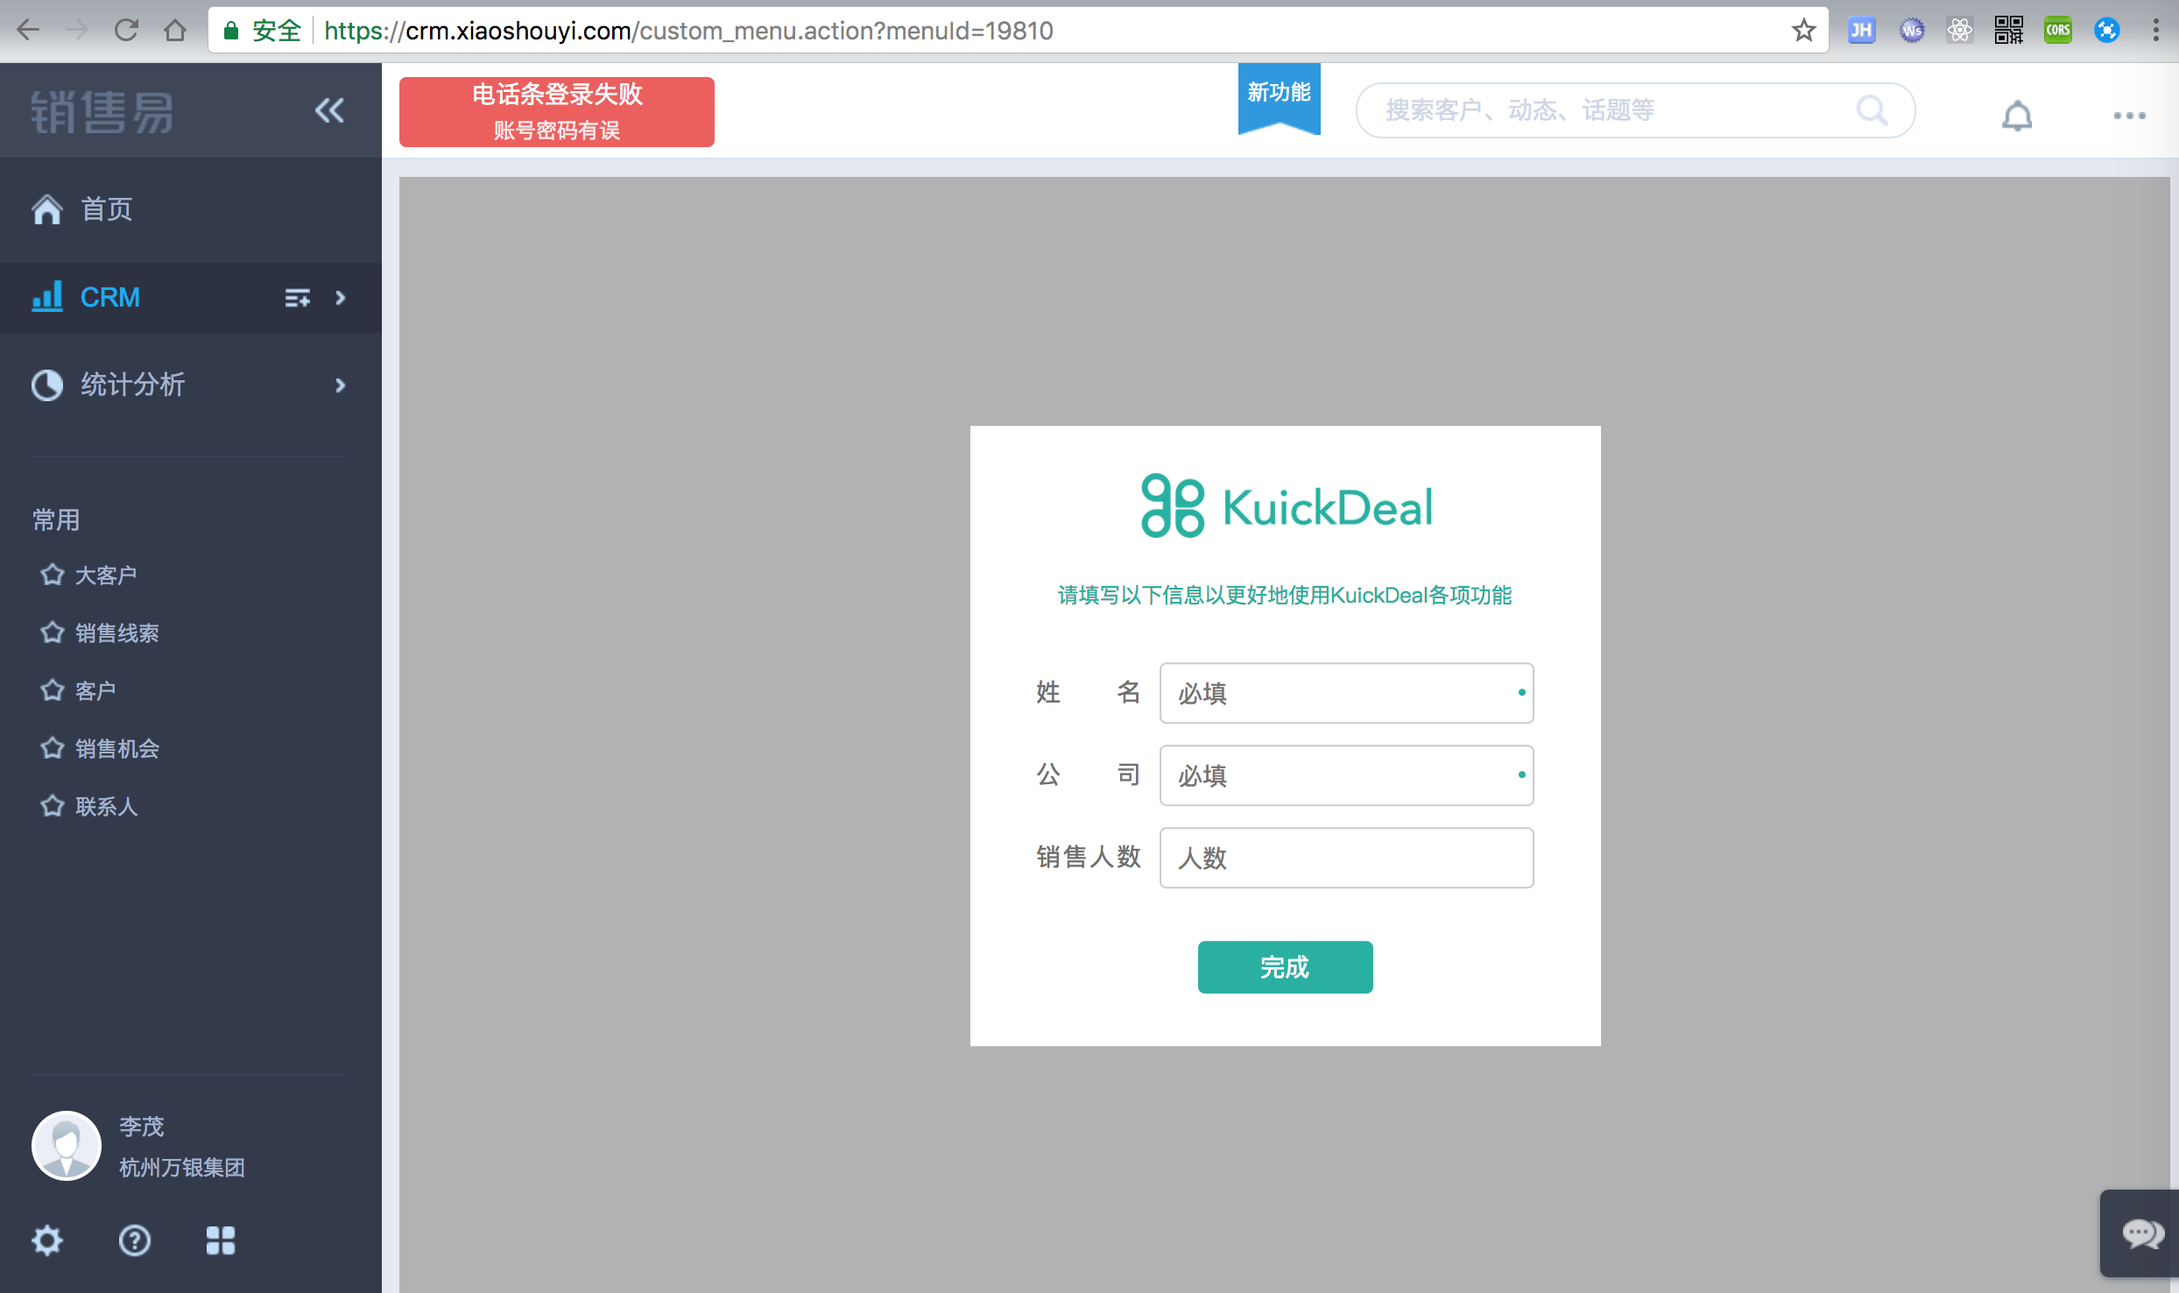Toggle favorite star for 销售线索

click(x=53, y=632)
